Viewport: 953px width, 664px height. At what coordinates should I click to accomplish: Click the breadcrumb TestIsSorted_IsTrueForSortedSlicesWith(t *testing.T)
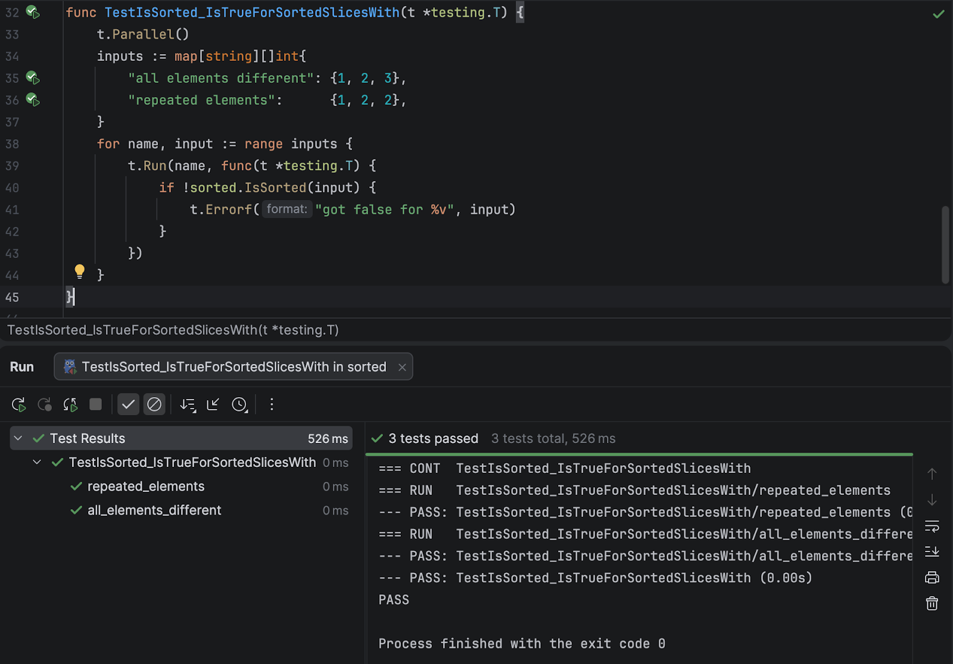pos(173,330)
